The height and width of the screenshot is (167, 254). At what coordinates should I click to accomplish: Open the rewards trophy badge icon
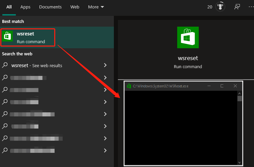point(220,7)
